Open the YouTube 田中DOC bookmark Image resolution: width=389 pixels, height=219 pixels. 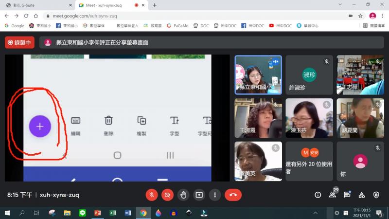pos(281,26)
